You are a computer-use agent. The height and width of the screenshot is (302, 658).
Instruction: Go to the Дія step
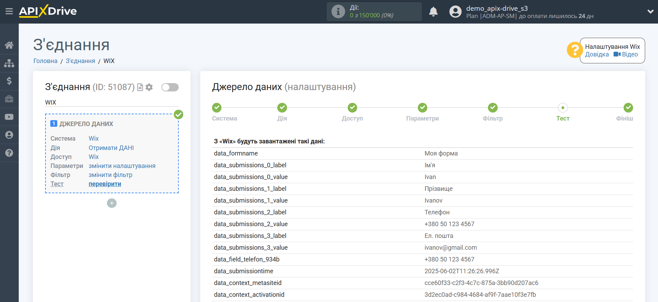pos(282,108)
